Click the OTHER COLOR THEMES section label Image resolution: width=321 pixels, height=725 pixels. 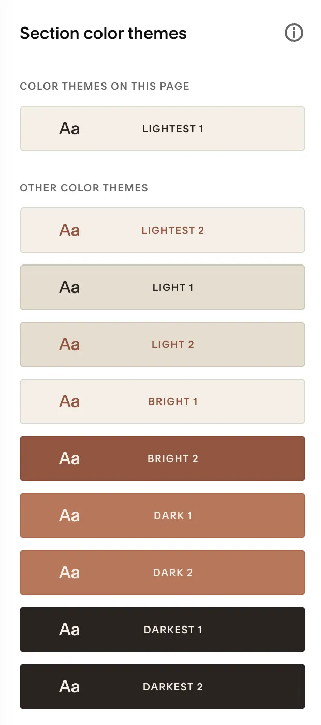84,188
